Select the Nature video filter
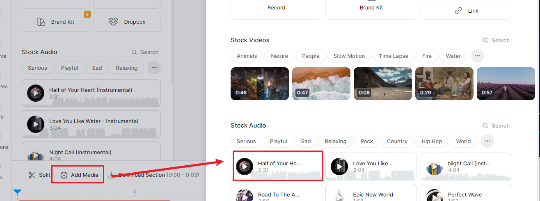Viewport: 540px width, 201px height. [x=279, y=56]
